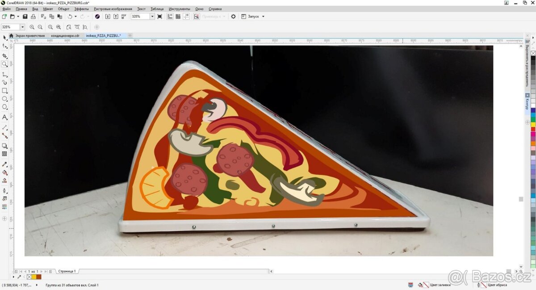This screenshot has height=290, width=536.
Task: Pick the yellow swatch in document palette
Action: [34, 277]
